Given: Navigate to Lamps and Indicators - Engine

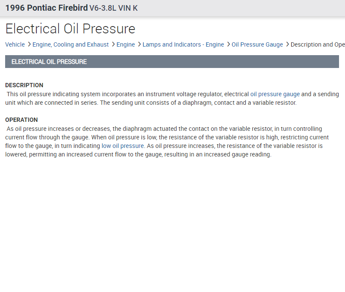Looking at the screenshot, I should [183, 44].
